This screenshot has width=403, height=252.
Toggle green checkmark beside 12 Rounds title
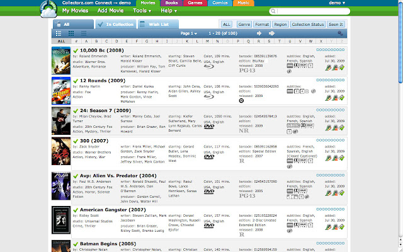[76, 81]
